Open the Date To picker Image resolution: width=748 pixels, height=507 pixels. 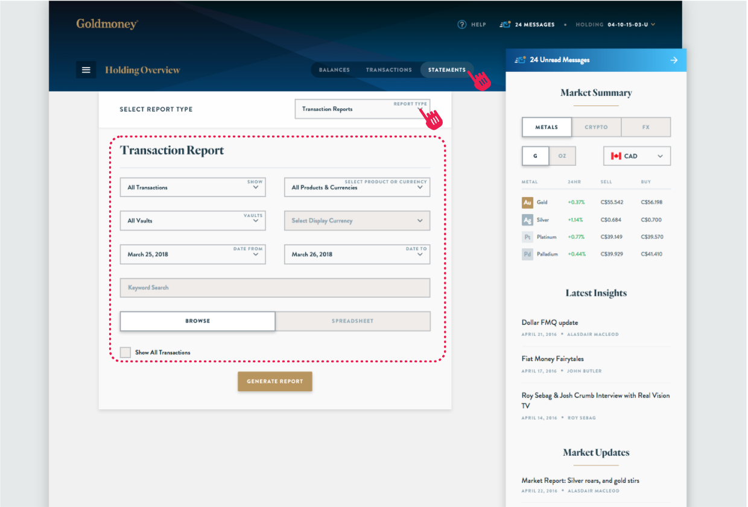click(357, 254)
